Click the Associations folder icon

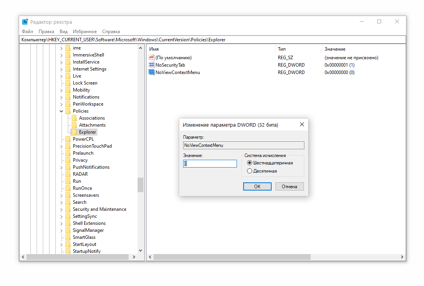point(74,118)
